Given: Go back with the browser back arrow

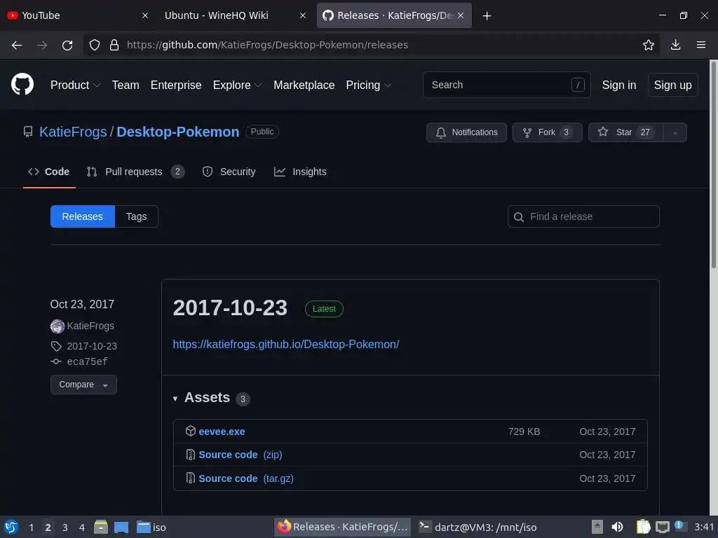Looking at the screenshot, I should [x=17, y=45].
